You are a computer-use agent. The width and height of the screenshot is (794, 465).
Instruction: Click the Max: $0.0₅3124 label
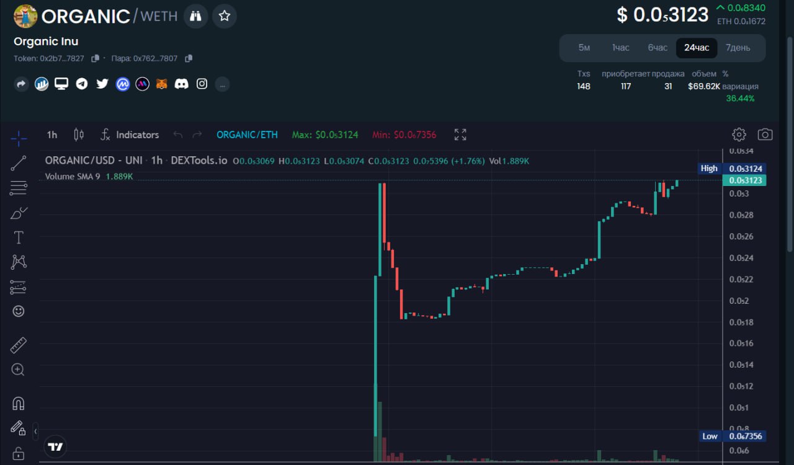click(x=325, y=135)
